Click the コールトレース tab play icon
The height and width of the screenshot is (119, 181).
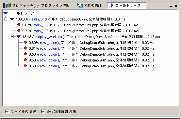[112, 5]
